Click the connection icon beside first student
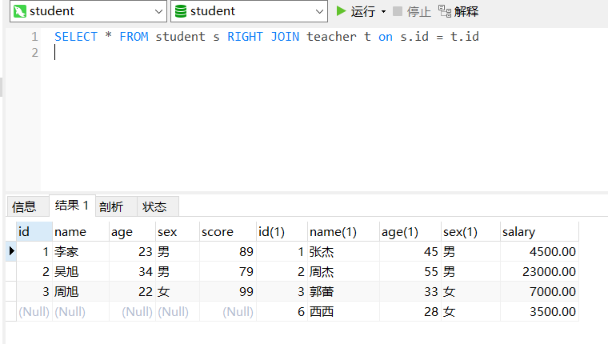The image size is (608, 344). tap(17, 11)
